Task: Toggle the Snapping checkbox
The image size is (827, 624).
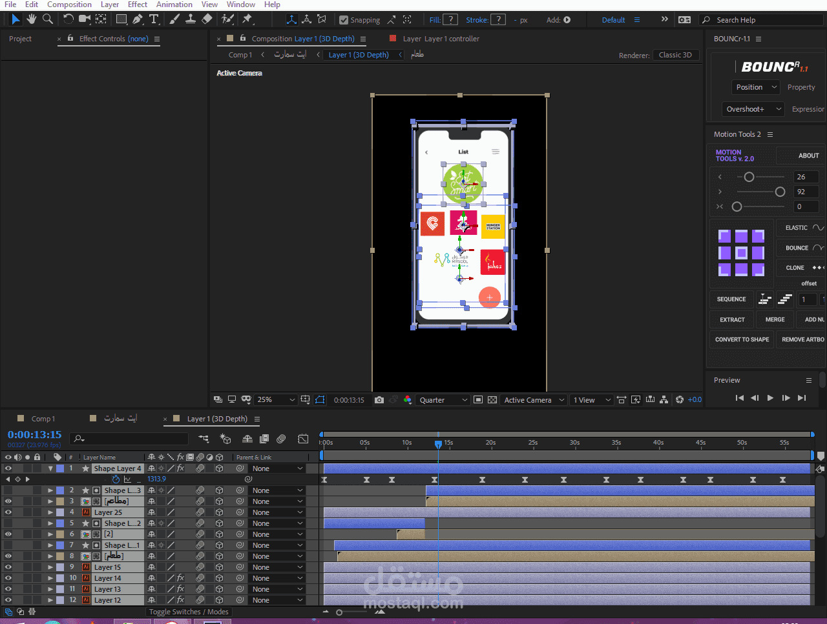Action: pyautogui.click(x=344, y=20)
